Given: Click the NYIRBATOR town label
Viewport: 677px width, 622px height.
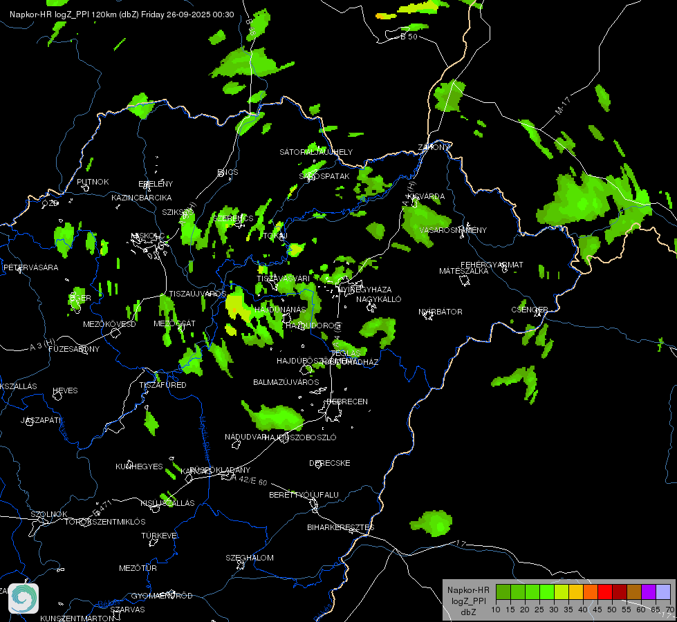Looking at the screenshot, I should click(440, 312).
